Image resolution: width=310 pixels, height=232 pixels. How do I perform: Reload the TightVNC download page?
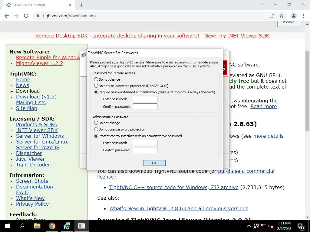click(x=26, y=16)
